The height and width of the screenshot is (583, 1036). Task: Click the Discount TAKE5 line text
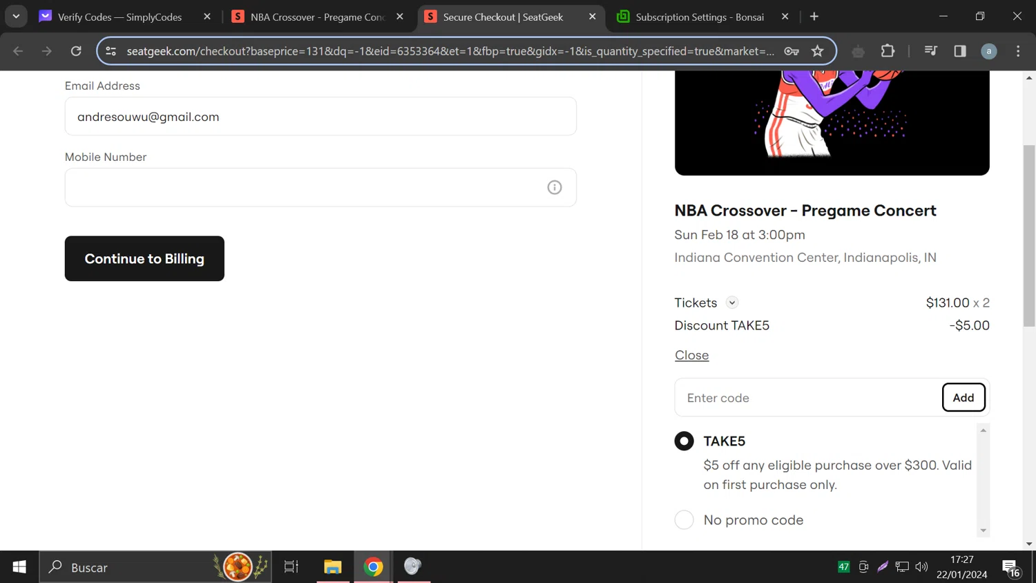[722, 325]
